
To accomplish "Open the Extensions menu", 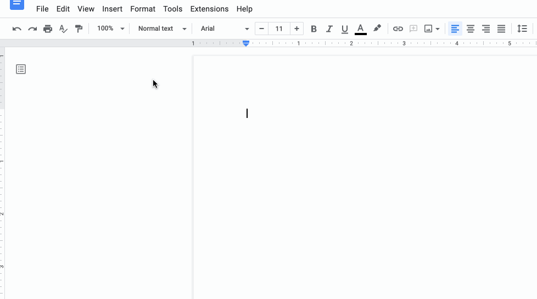I will click(209, 9).
